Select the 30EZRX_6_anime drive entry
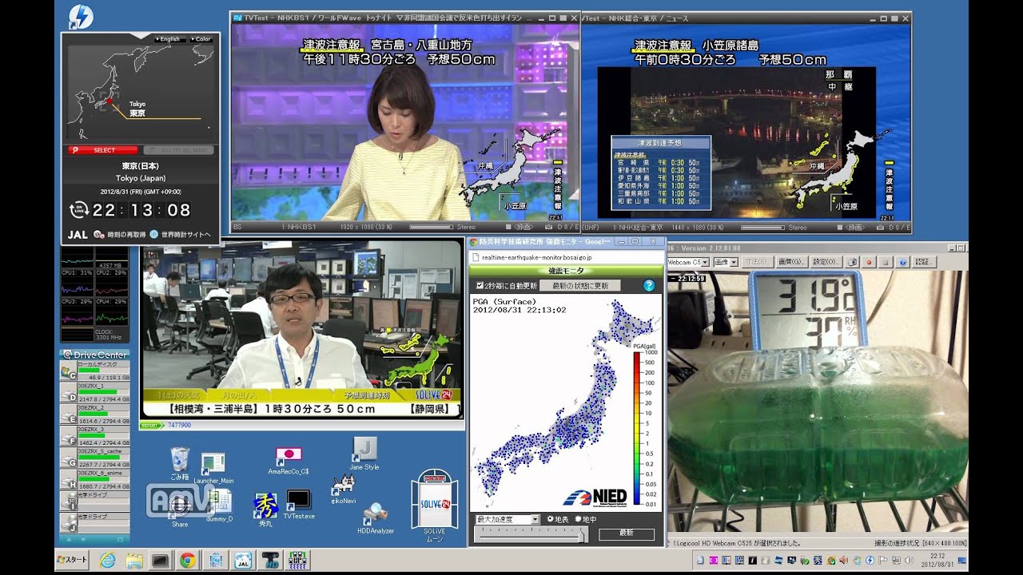 tap(94, 479)
